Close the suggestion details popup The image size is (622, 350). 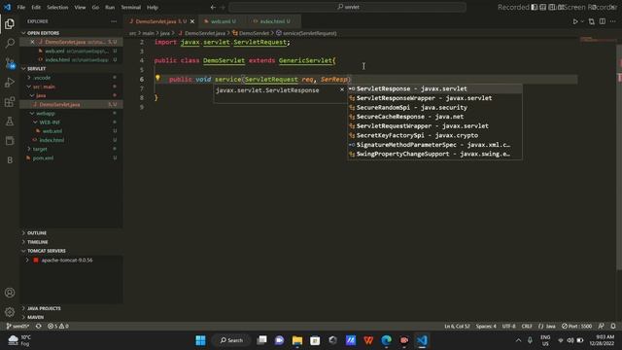pyautogui.click(x=342, y=89)
